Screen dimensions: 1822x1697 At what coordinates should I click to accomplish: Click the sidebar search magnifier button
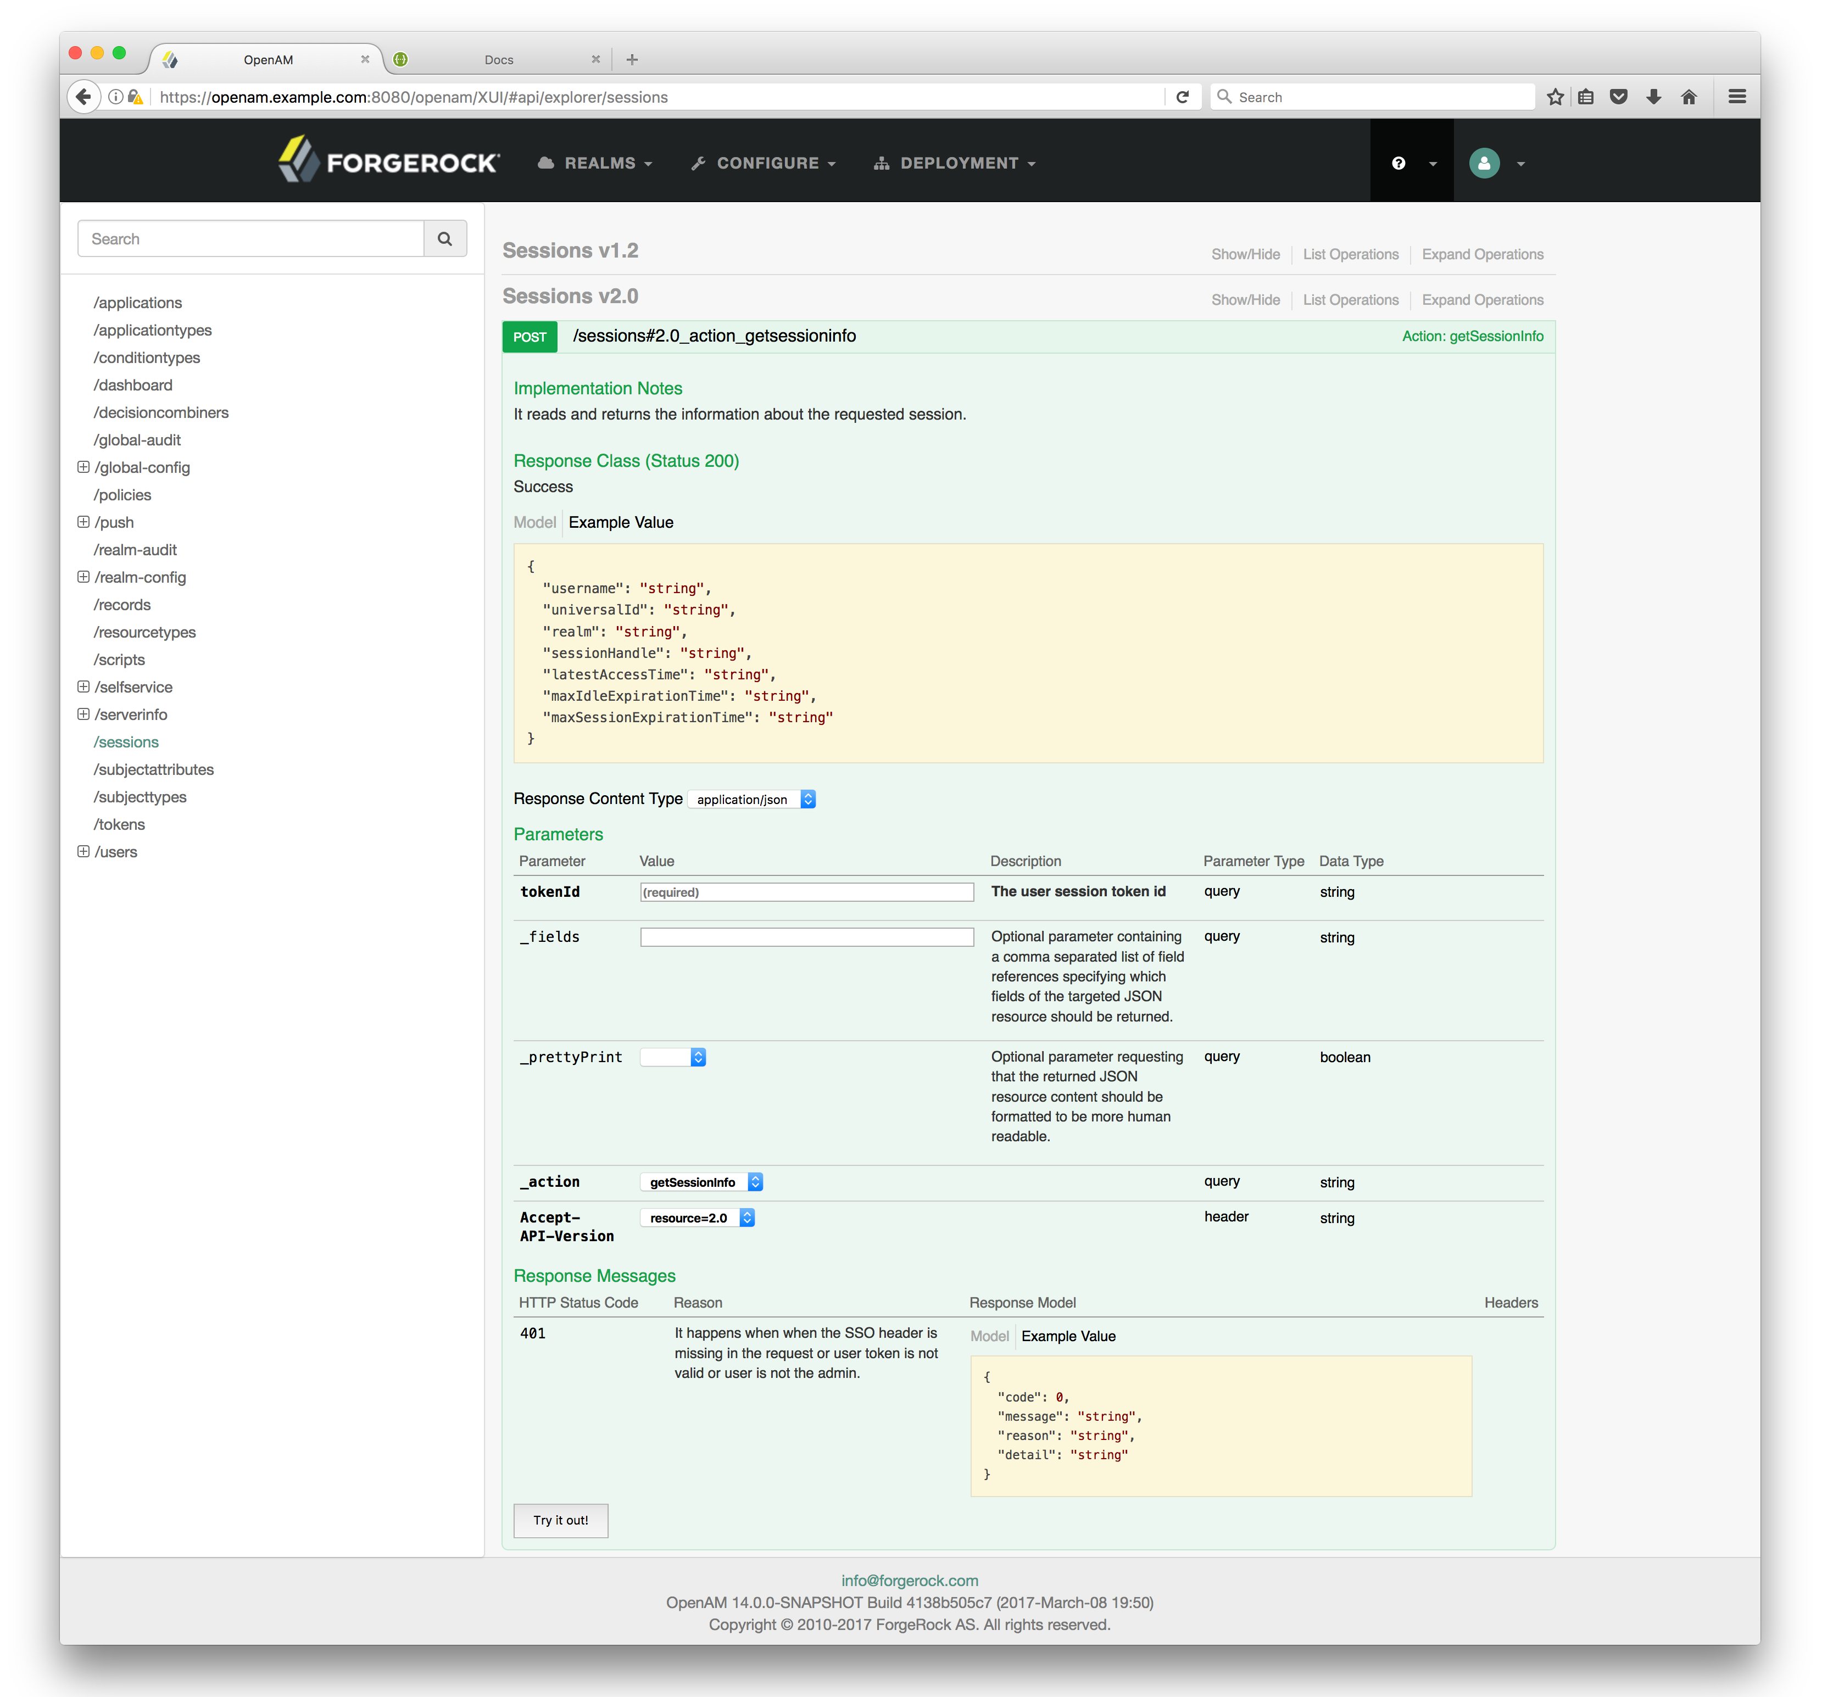445,238
